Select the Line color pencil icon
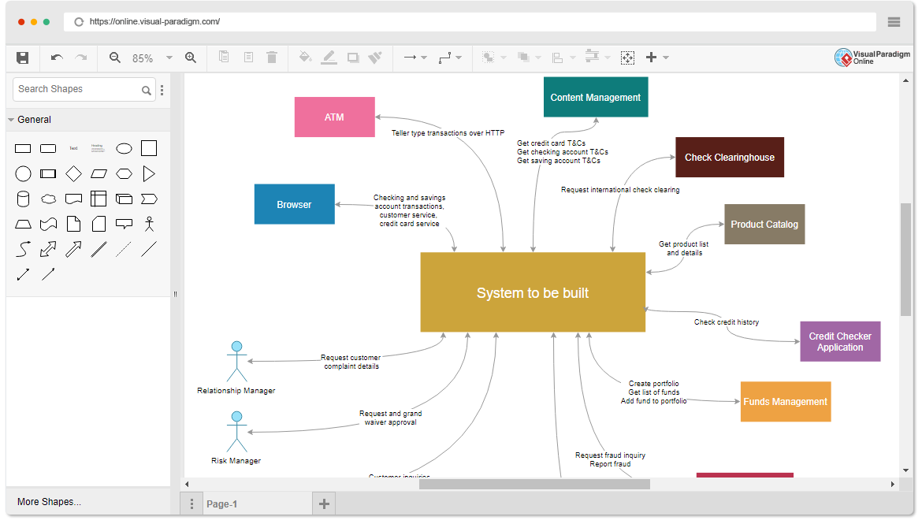Screen dimensions: 922x524 coord(329,57)
